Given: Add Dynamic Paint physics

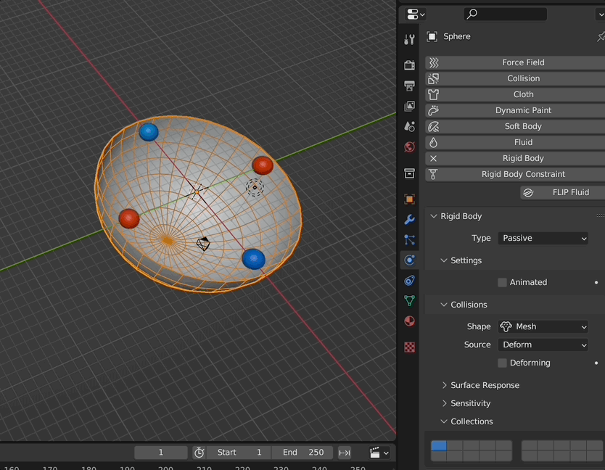Looking at the screenshot, I should coord(515,110).
